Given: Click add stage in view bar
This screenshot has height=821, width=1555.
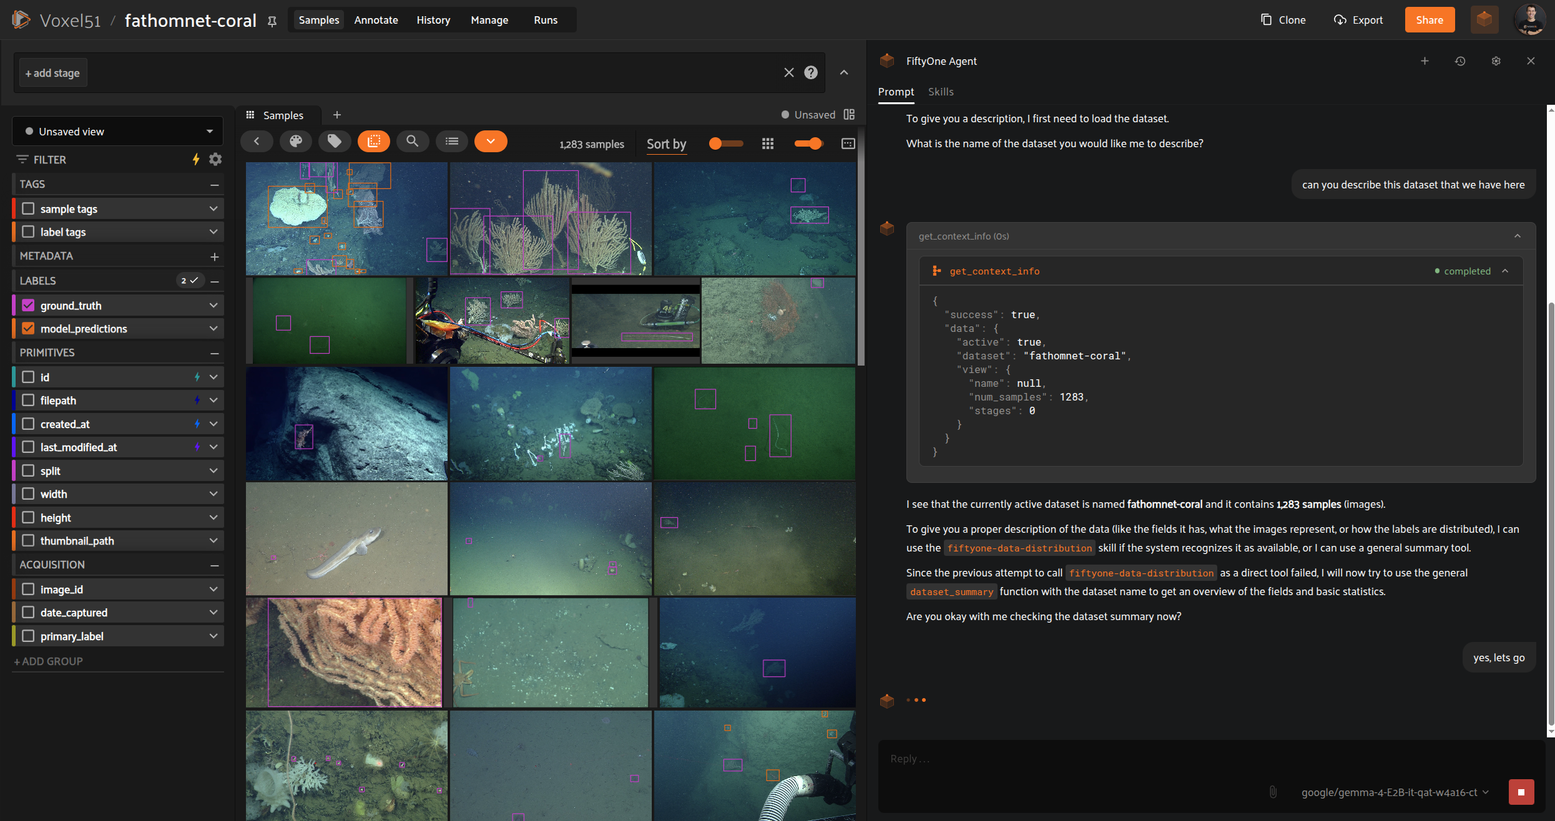Looking at the screenshot, I should tap(52, 73).
